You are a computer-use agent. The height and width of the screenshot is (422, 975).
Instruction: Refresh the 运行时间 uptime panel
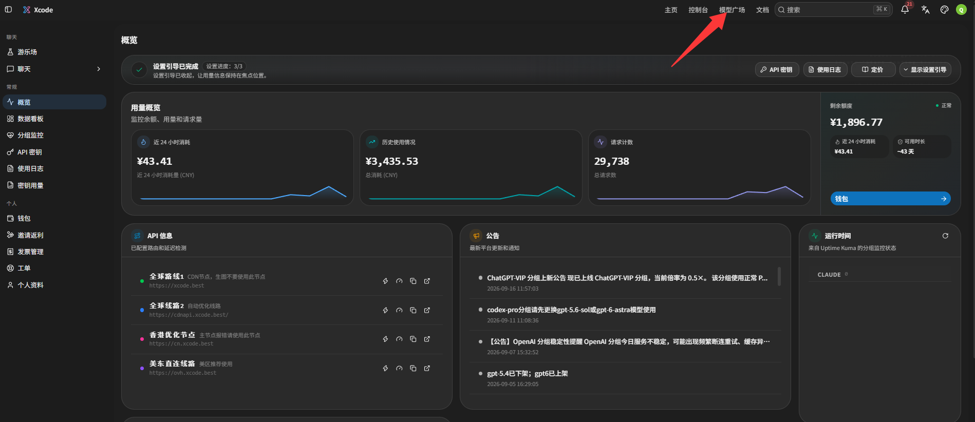(x=945, y=236)
